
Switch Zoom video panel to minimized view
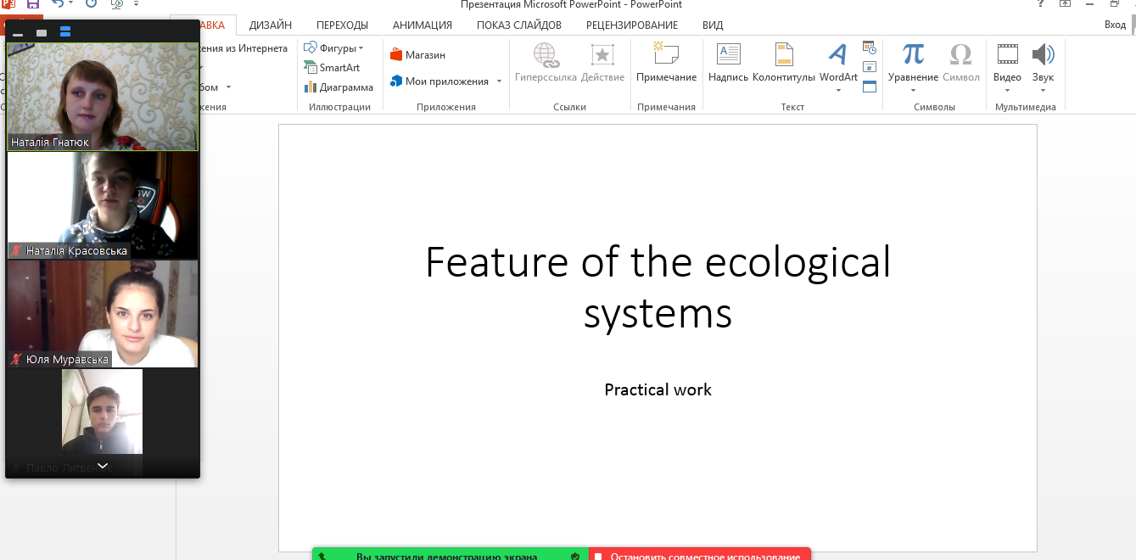(x=18, y=33)
